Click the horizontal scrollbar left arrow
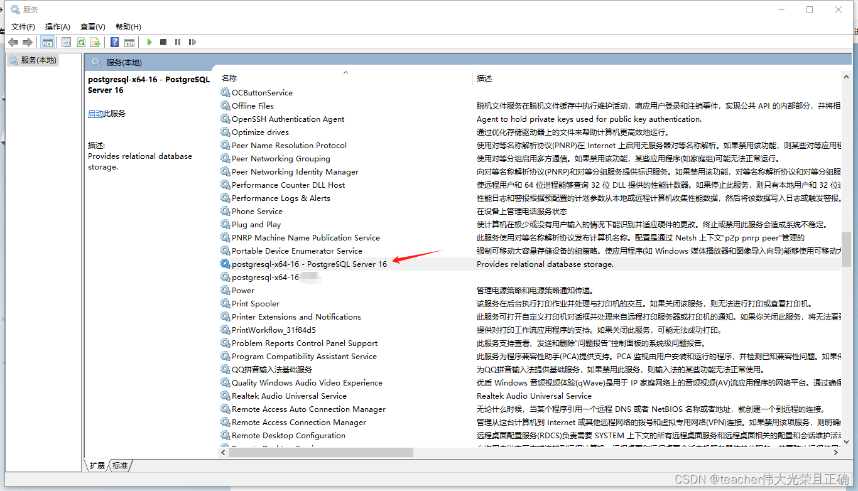This screenshot has width=858, height=491. click(223, 452)
